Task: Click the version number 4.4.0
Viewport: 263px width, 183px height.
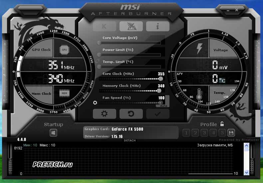Action: [x=22, y=139]
